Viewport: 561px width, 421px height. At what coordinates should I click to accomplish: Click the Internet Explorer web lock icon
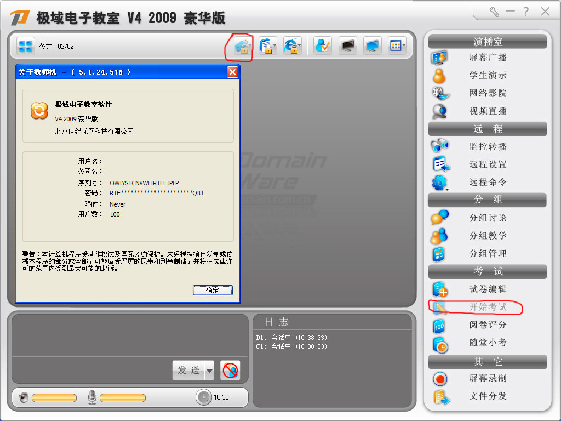[x=291, y=46]
